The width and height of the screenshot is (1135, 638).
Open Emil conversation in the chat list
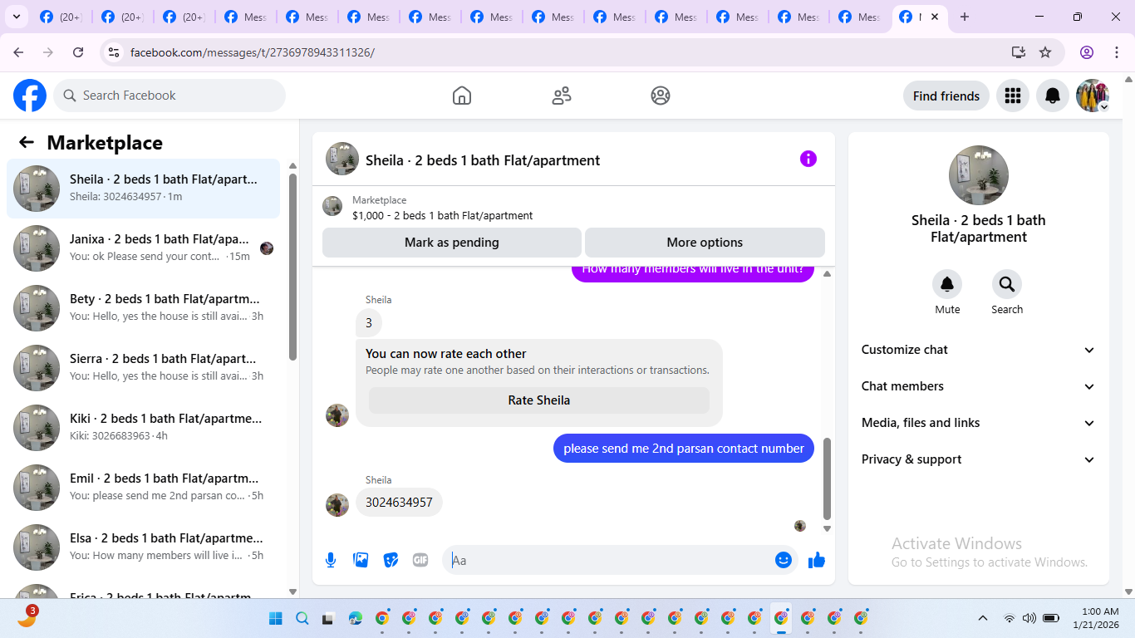pyautogui.click(x=144, y=488)
